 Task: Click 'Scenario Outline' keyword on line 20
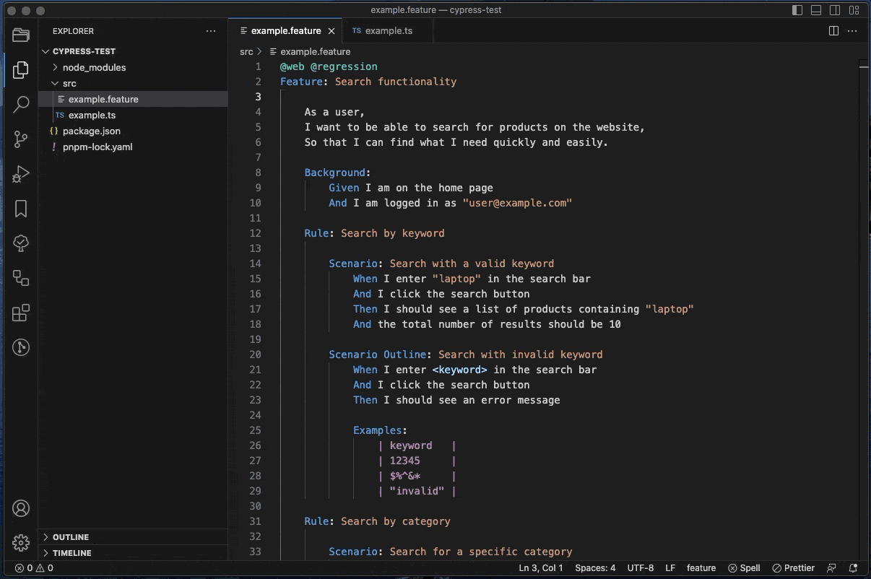pos(377,354)
